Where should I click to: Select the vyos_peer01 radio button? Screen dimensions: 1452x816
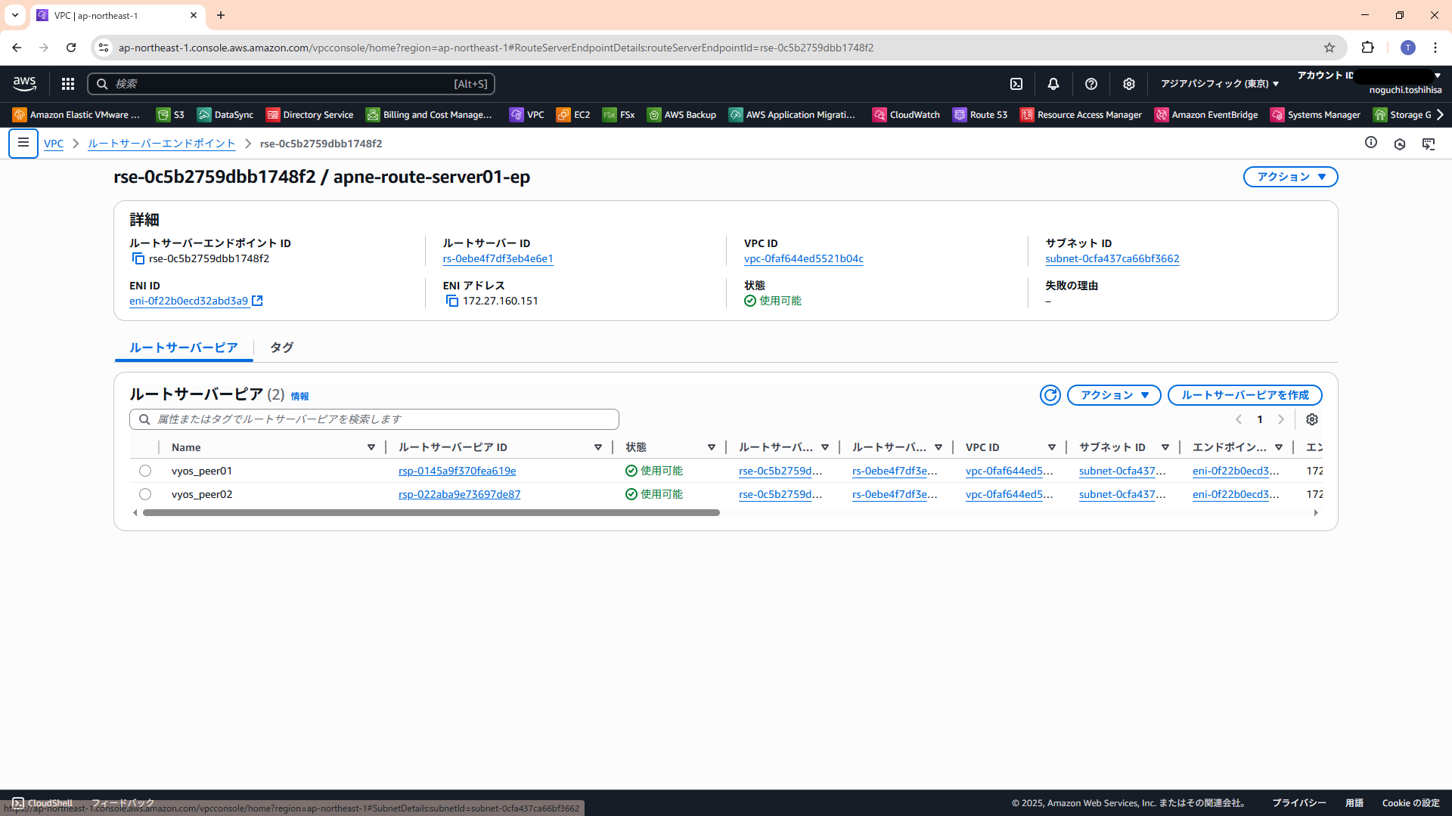[x=145, y=471]
